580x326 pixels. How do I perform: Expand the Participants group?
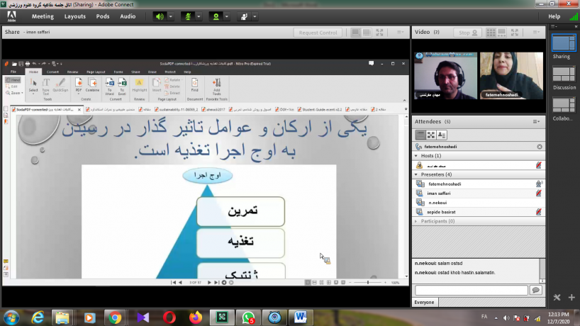(416, 221)
